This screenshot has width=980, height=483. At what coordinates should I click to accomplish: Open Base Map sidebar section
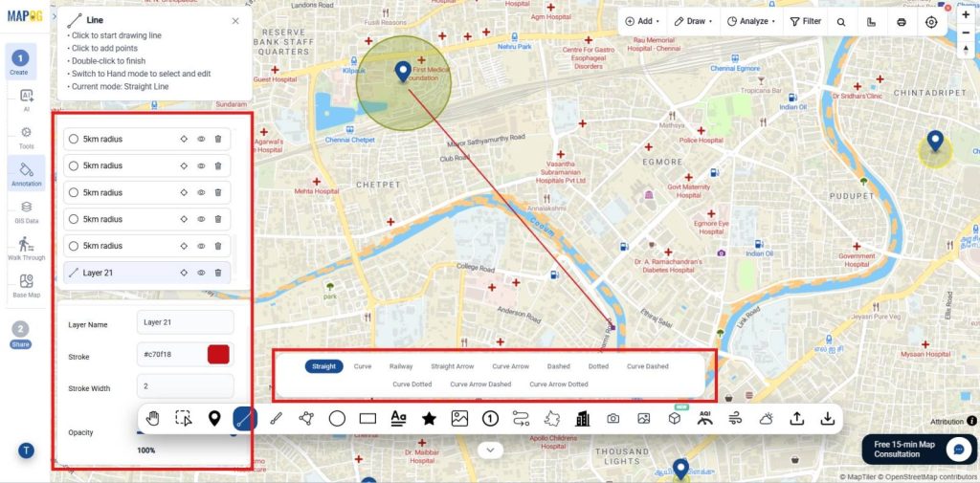tap(26, 286)
